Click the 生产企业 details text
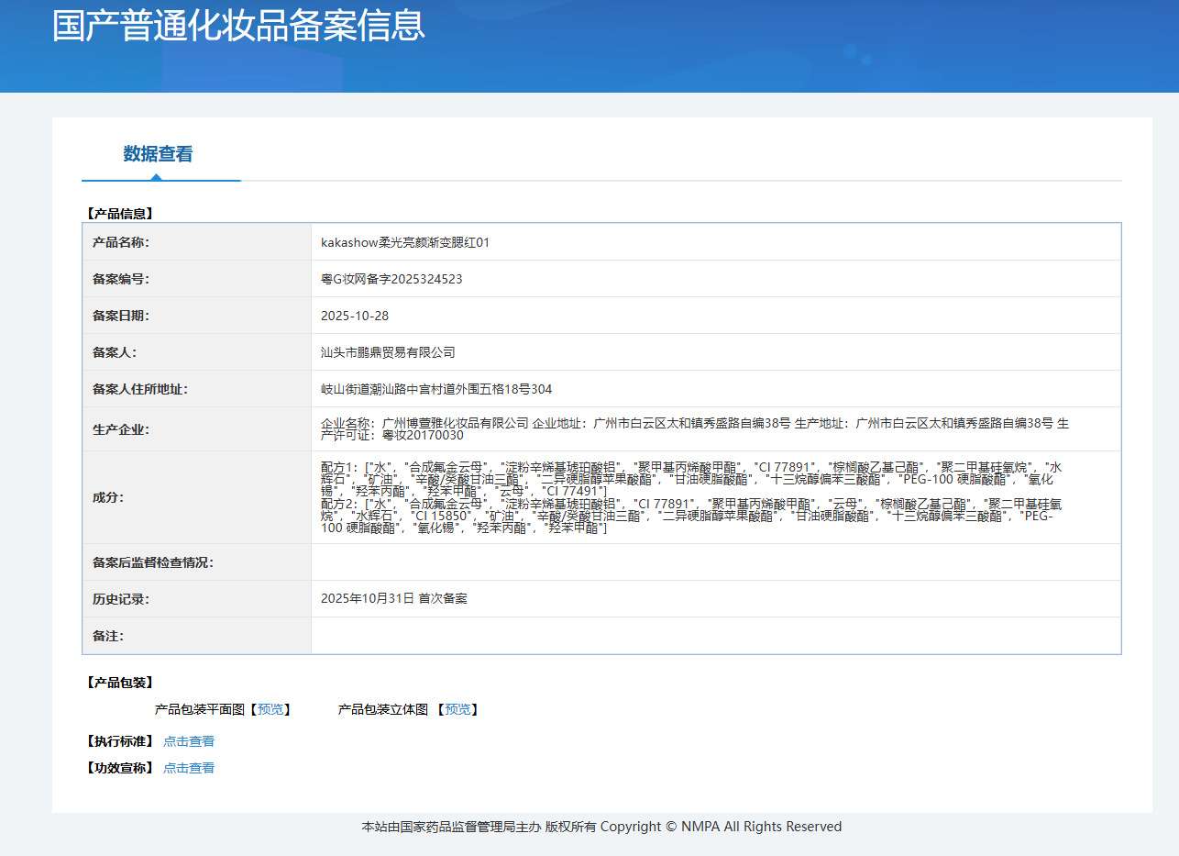This screenshot has width=1179, height=856. pyautogui.click(x=694, y=429)
